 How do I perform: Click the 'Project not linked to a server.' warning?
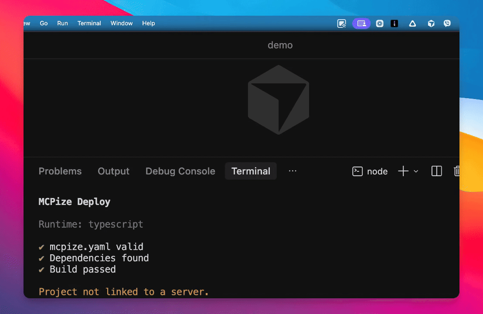click(123, 292)
